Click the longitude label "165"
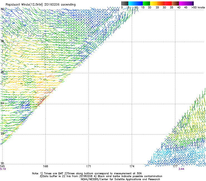 [x=2, y=166]
